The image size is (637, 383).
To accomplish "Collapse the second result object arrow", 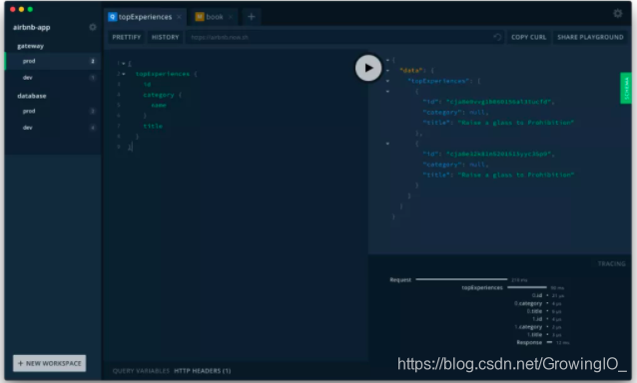I will (387, 144).
